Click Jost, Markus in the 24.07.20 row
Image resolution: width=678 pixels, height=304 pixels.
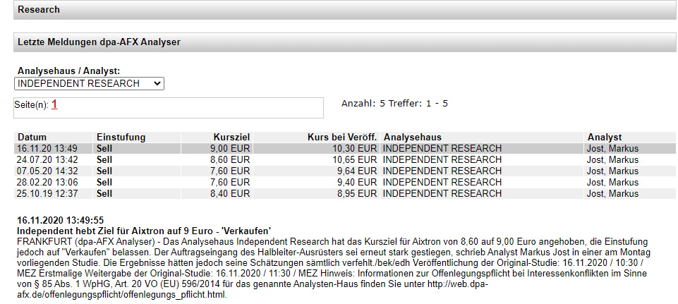(612, 160)
